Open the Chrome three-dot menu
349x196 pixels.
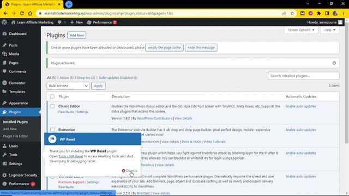point(344,13)
